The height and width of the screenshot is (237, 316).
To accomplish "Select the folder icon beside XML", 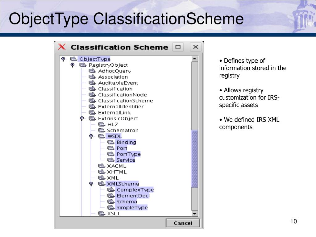I will tap(101, 178).
